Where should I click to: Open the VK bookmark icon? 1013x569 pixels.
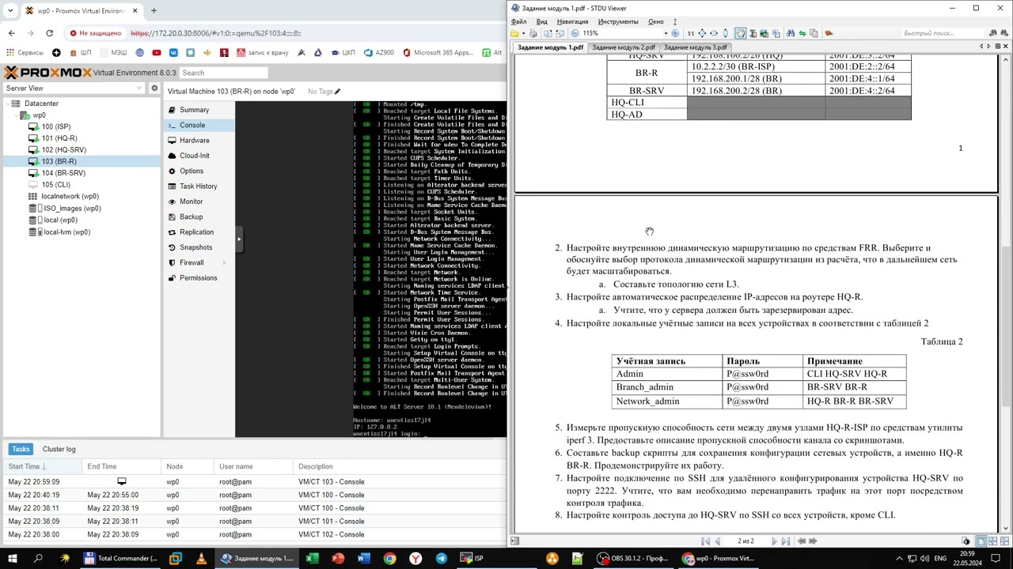tap(173, 53)
